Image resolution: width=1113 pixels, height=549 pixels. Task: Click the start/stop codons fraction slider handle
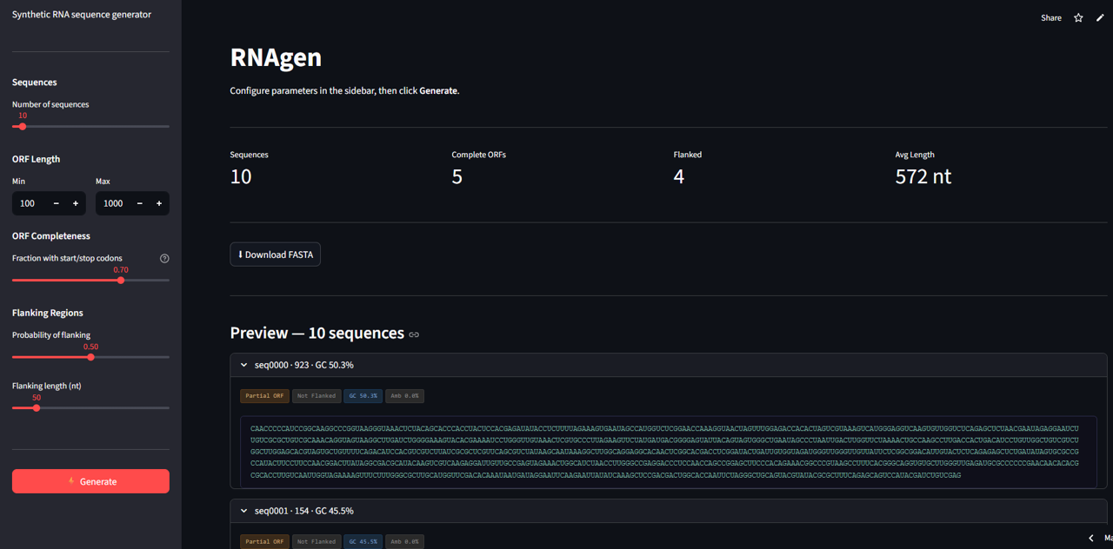(x=121, y=281)
